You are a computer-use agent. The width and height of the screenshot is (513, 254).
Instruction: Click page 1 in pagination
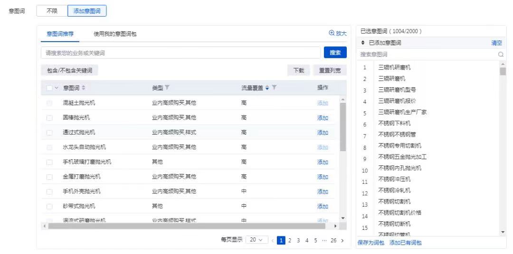[281, 241]
